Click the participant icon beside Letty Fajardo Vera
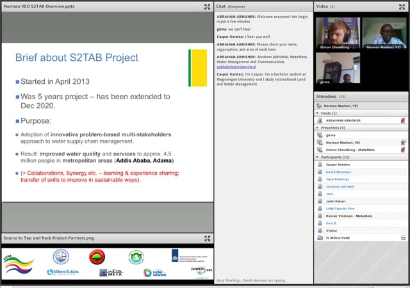Viewport: 410px width, 288px height. coord(320,208)
